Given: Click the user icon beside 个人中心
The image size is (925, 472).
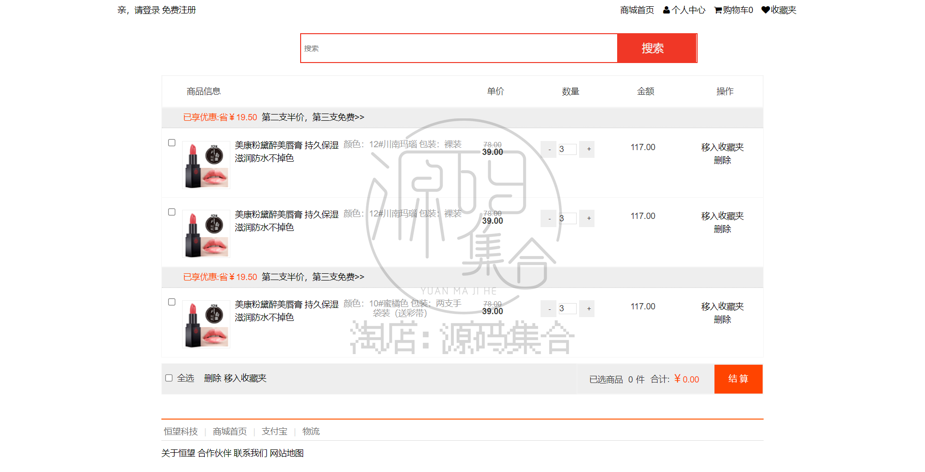Looking at the screenshot, I should click(x=666, y=10).
